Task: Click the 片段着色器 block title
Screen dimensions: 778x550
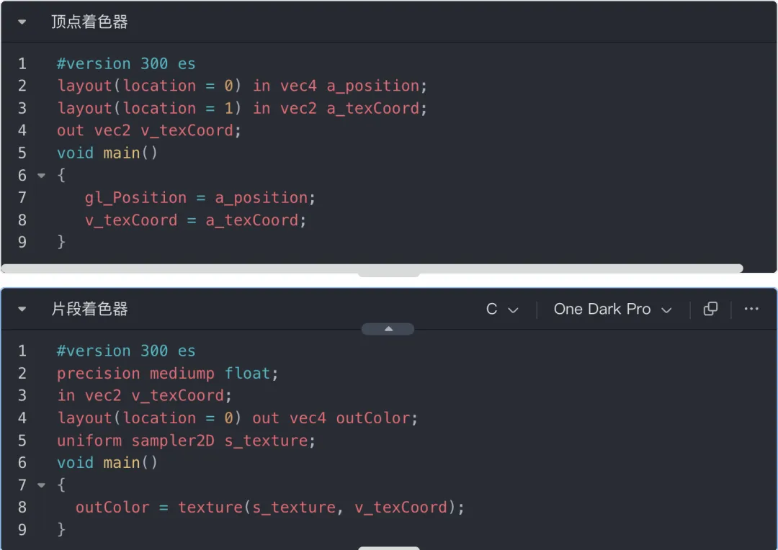Action: [x=89, y=310]
